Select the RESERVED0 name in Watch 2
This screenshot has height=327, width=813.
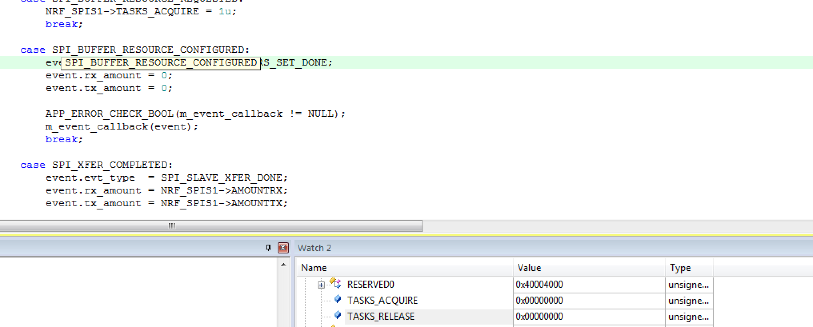pos(370,285)
